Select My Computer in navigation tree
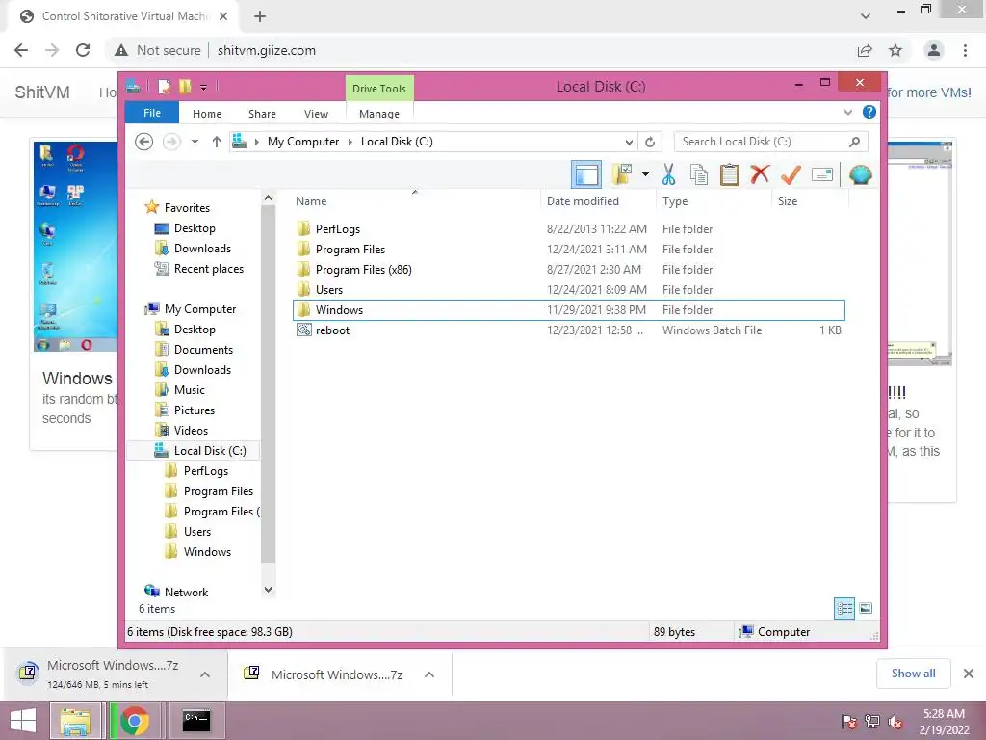 click(x=200, y=309)
